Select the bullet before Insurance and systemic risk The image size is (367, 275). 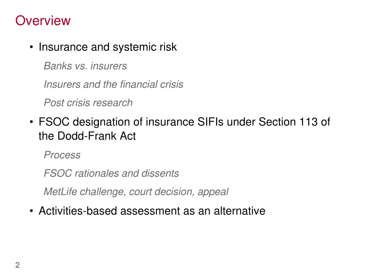(x=32, y=47)
